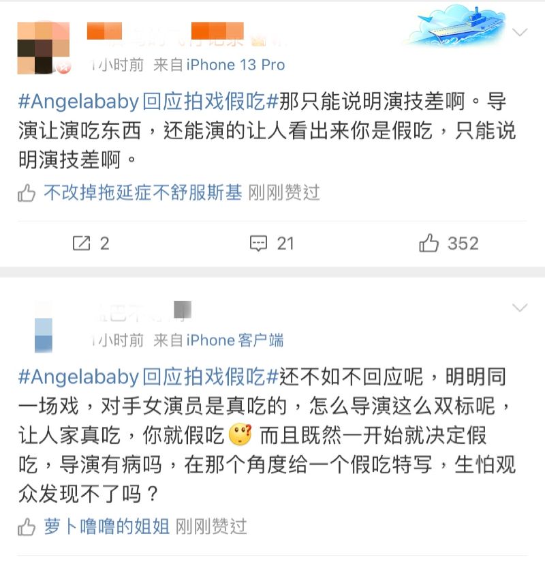Tap the aircraft carrier badge graphic
The width and height of the screenshot is (545, 562).
tap(456, 26)
